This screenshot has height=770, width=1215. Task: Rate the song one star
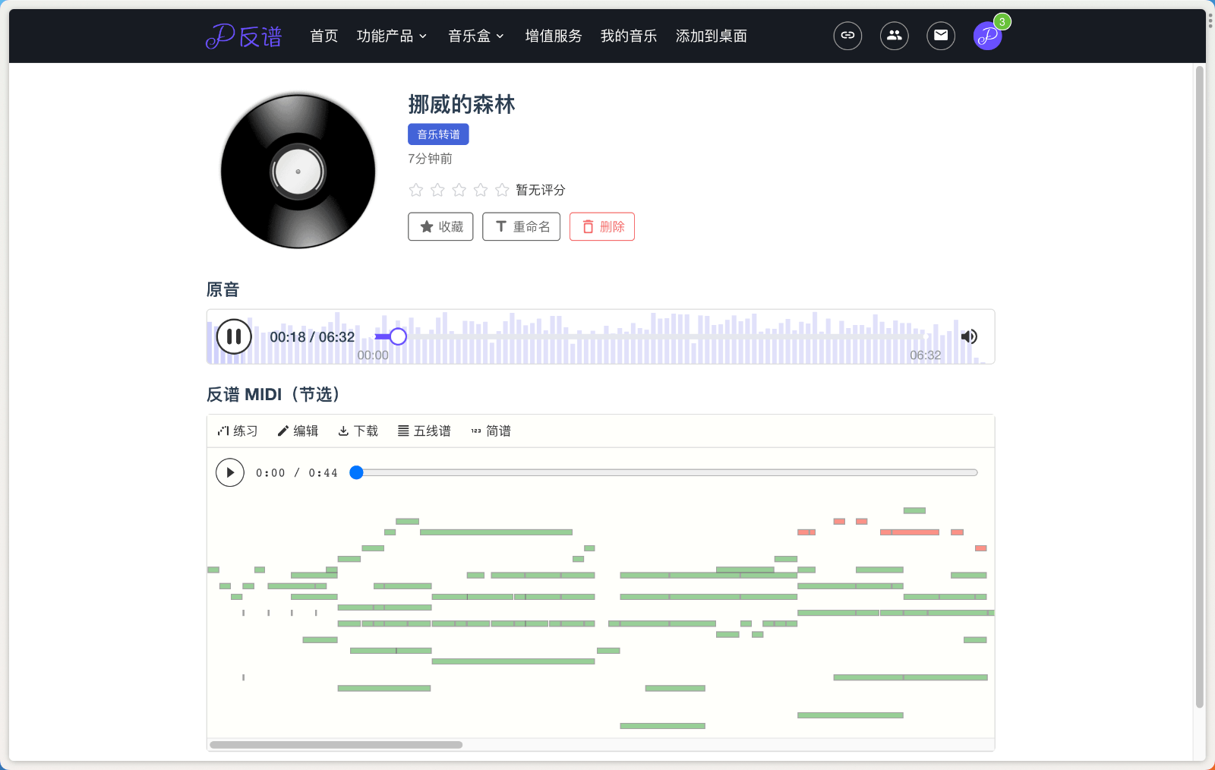[415, 190]
